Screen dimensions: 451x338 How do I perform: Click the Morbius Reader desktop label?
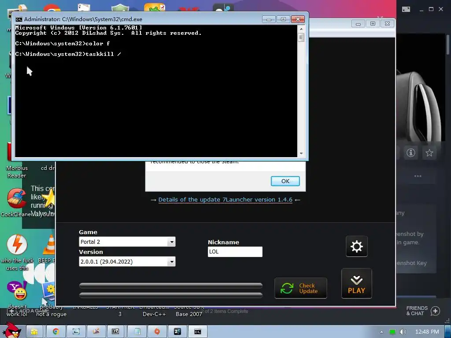17,172
